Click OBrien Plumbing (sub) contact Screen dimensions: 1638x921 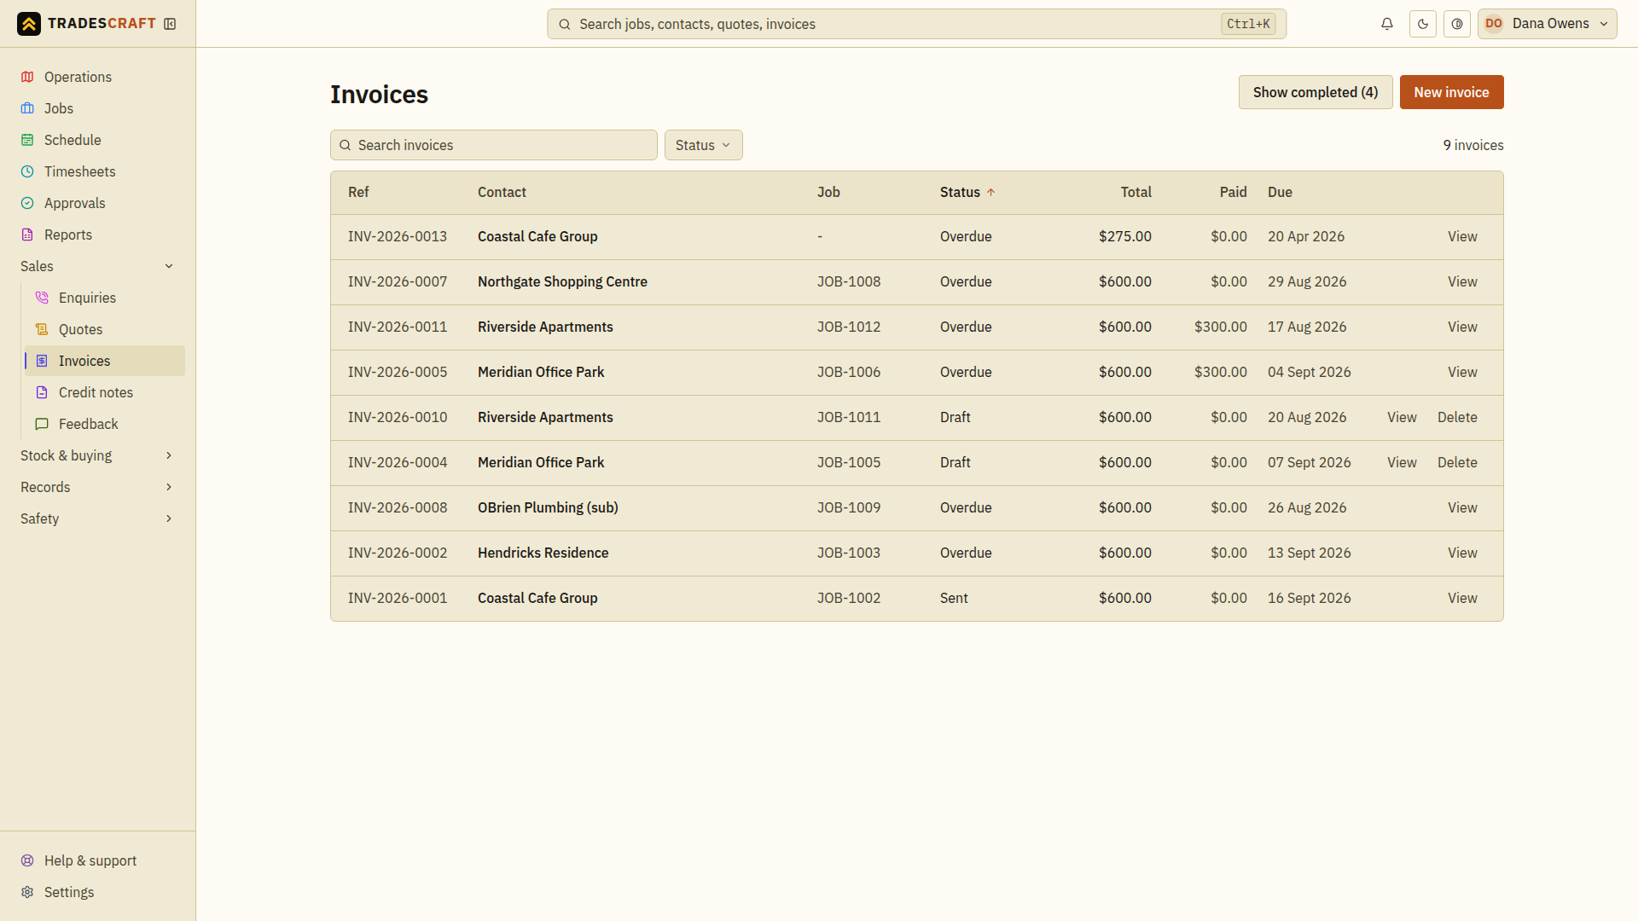[x=548, y=507]
